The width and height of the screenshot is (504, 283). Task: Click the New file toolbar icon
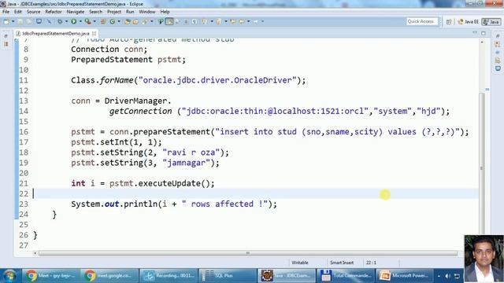click(x=6, y=21)
